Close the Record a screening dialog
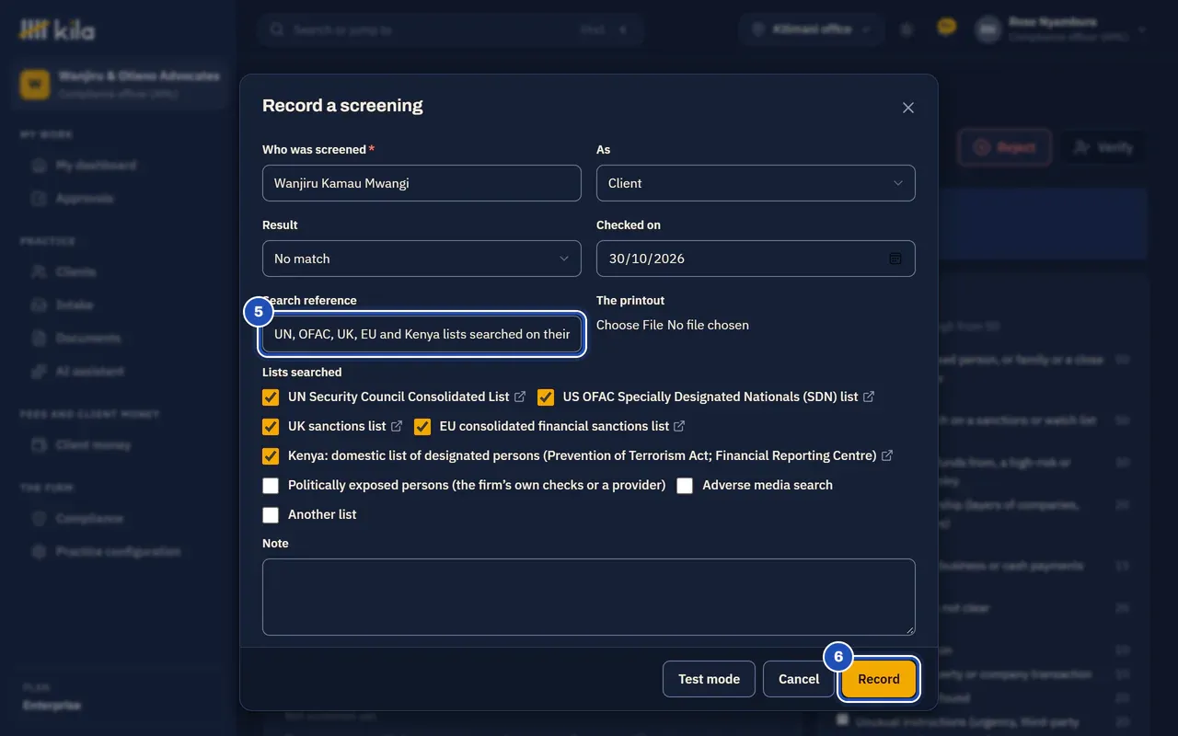1178x736 pixels. coord(908,108)
